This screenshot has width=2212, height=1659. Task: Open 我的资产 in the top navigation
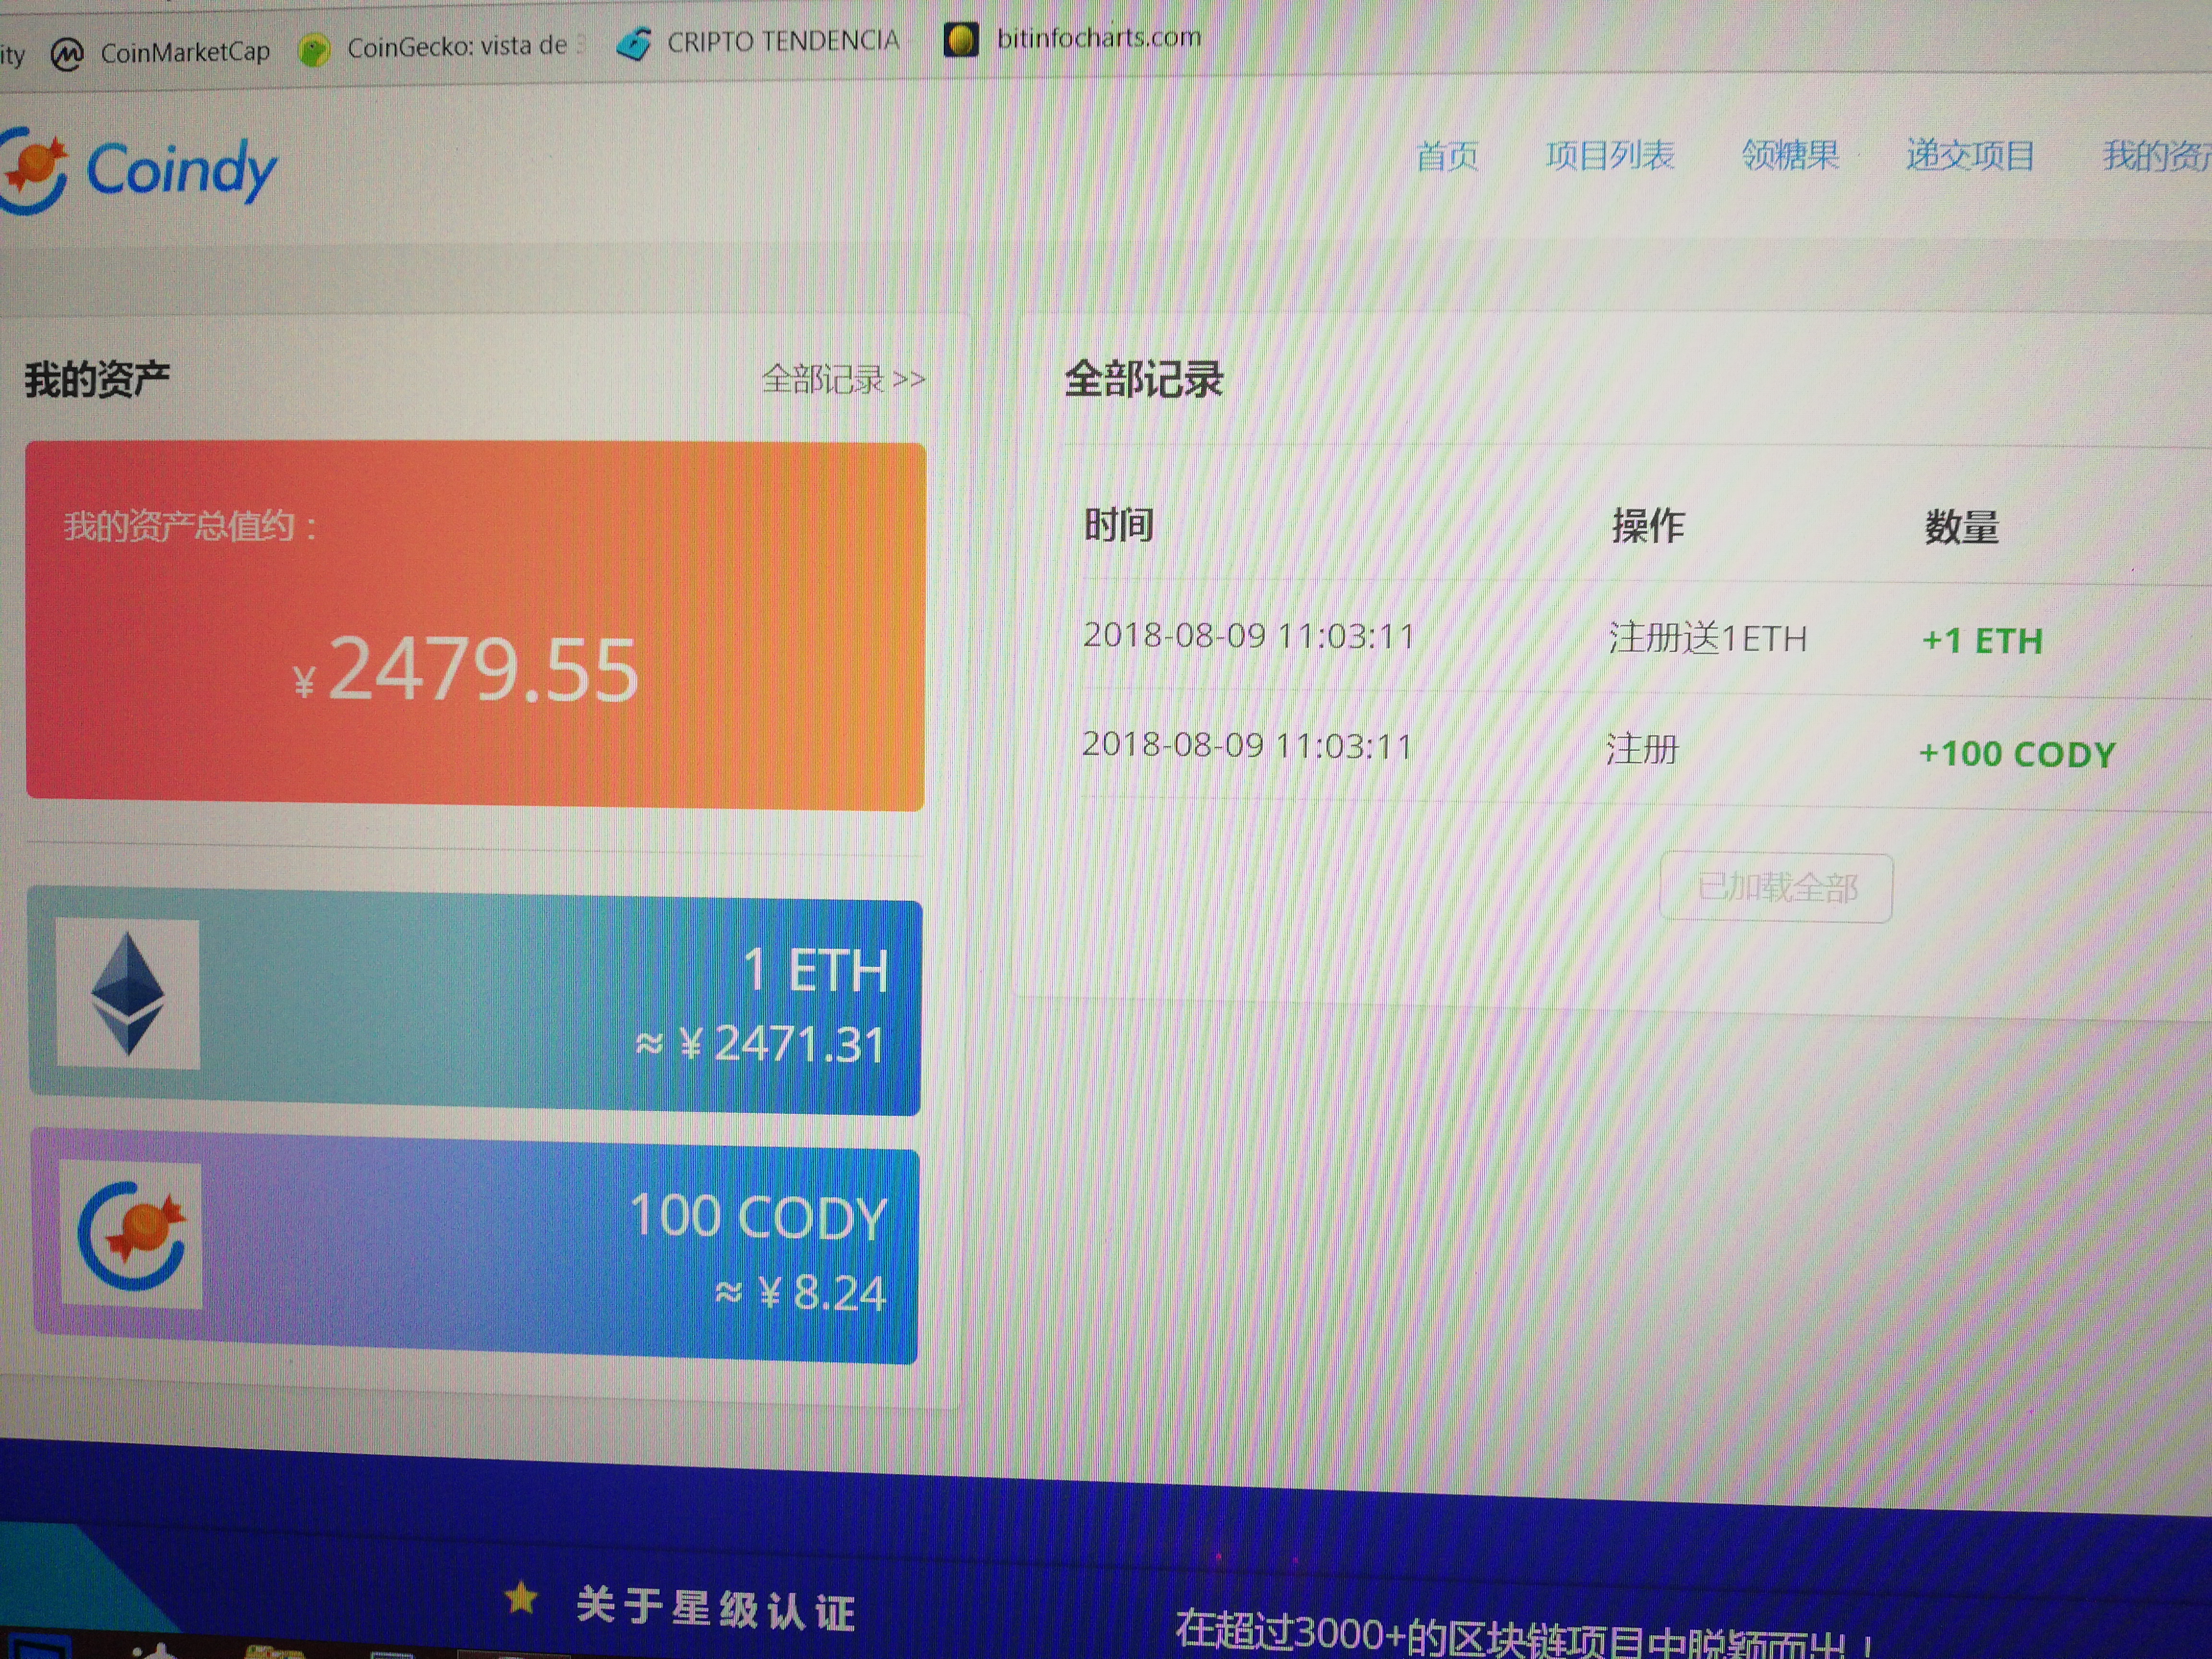(2156, 156)
